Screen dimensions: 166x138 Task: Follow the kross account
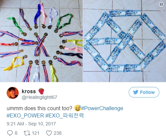[x=144, y=92]
